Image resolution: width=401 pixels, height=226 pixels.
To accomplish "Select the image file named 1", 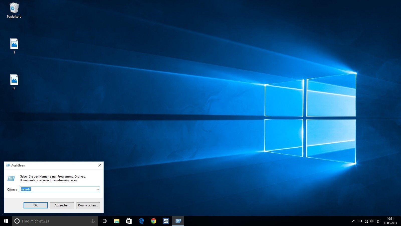I will [x=14, y=44].
